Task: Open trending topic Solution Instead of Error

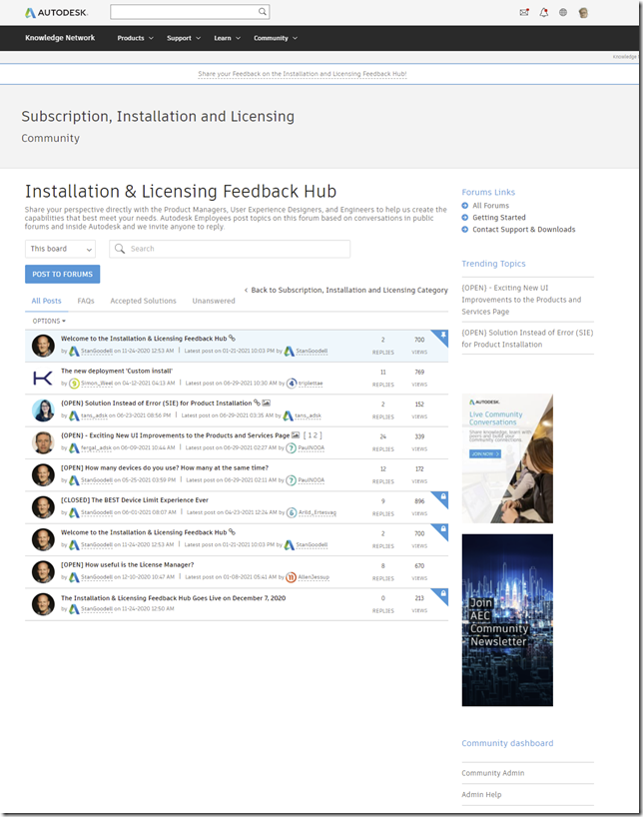Action: coord(527,339)
